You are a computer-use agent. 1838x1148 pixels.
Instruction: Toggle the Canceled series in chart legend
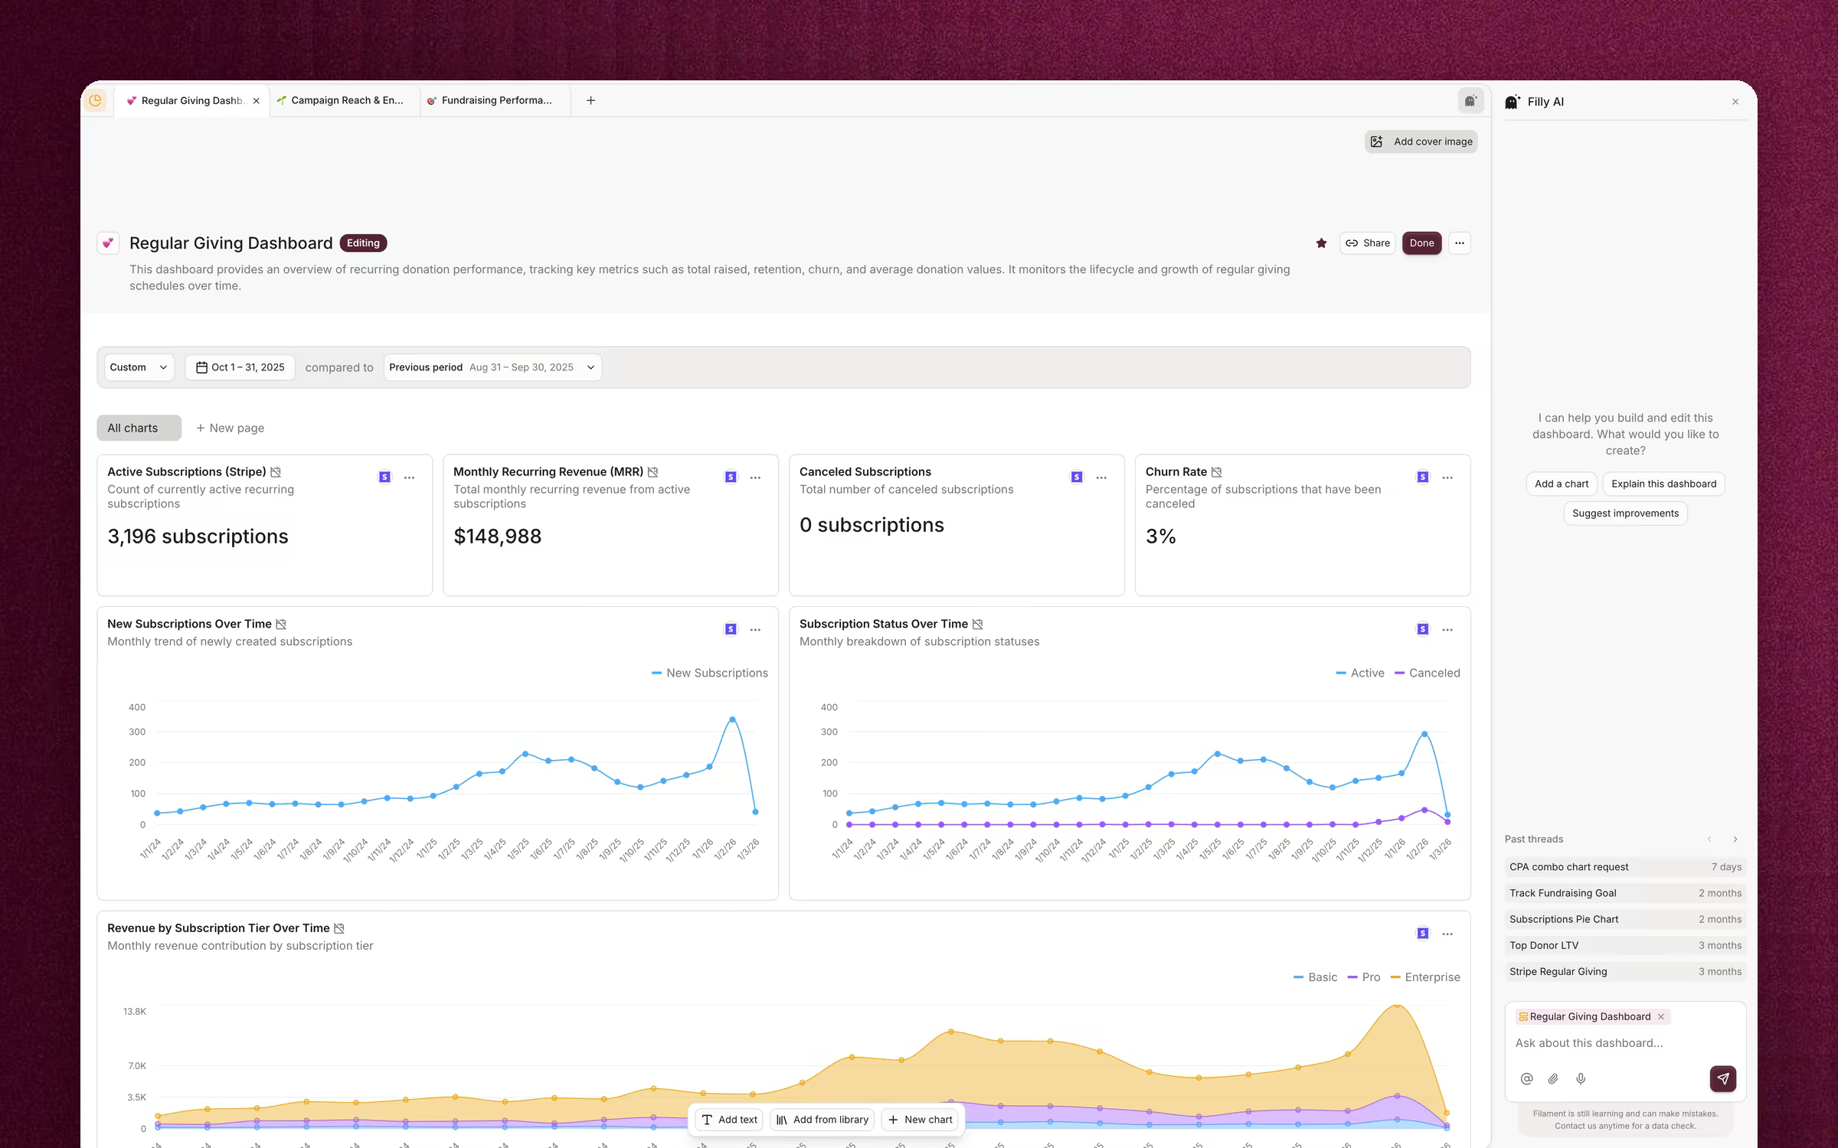[1428, 673]
